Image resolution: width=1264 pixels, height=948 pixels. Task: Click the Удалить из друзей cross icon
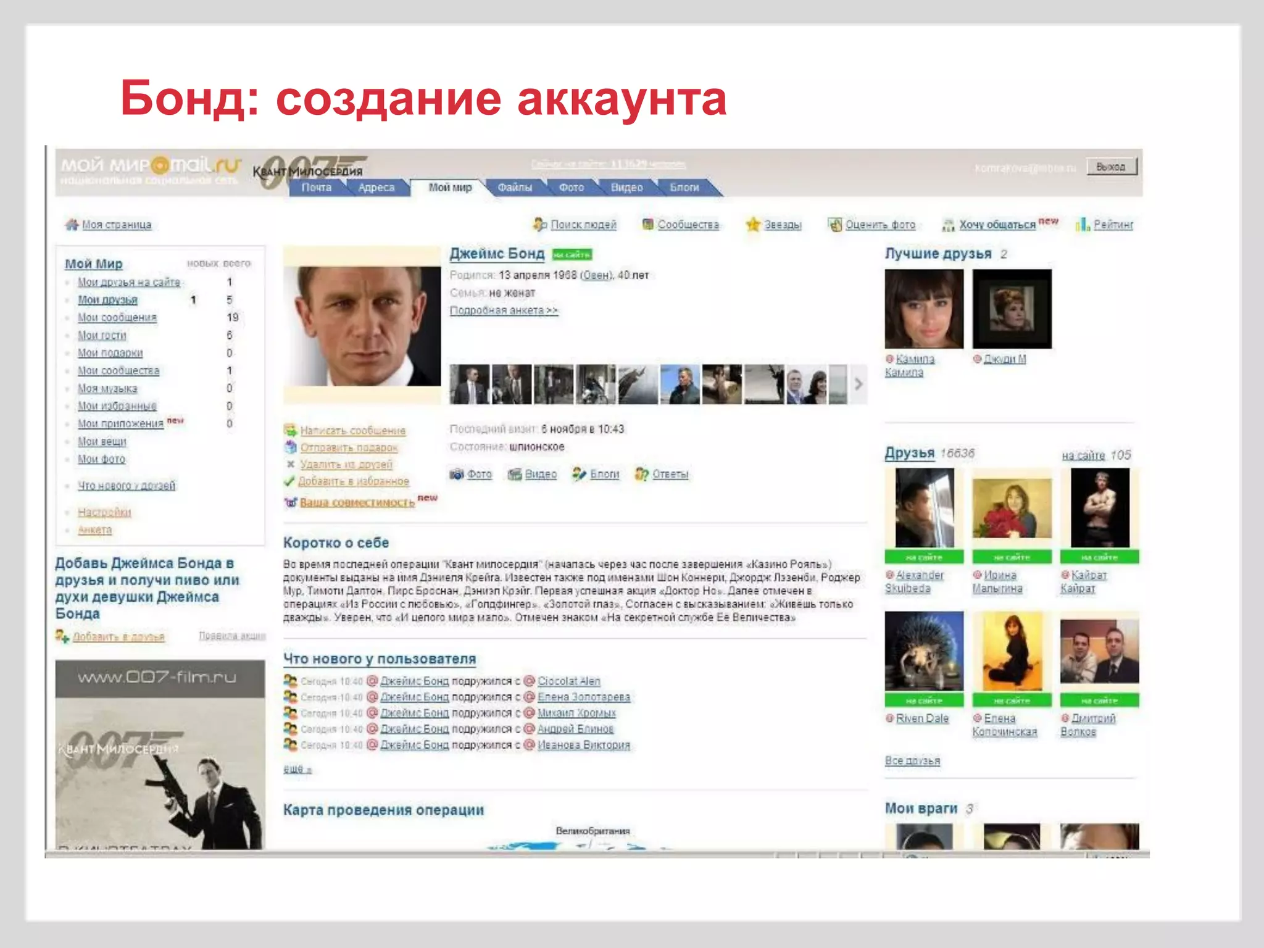pyautogui.click(x=291, y=464)
